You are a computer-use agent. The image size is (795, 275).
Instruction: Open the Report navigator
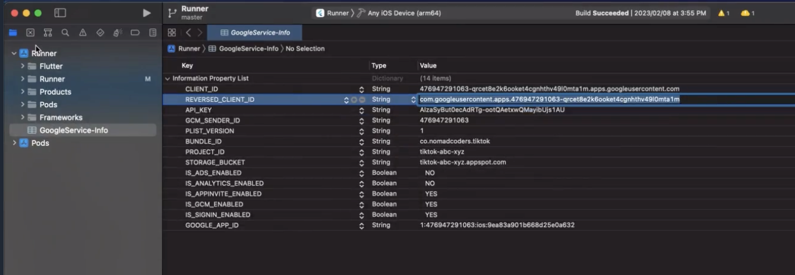click(x=153, y=33)
